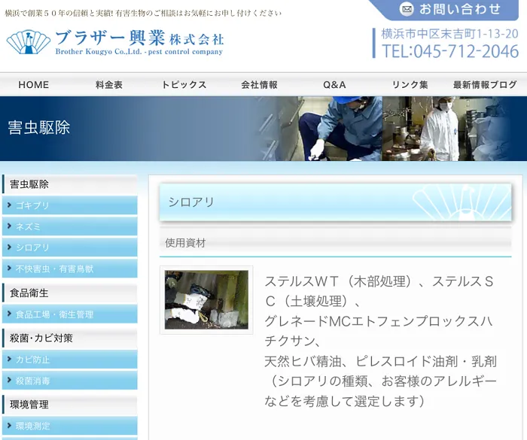Image resolution: width=527 pixels, height=440 pixels.
Task: Click the arrow icon beside ネズミ
Action: tap(10, 226)
